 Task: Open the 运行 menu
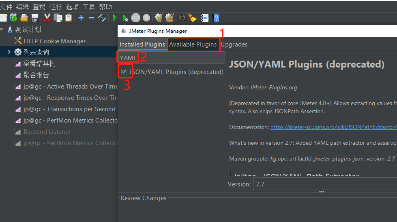(56, 7)
